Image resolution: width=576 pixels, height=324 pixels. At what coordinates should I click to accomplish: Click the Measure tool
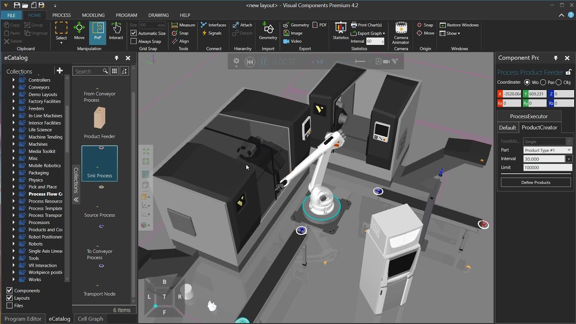coord(183,25)
